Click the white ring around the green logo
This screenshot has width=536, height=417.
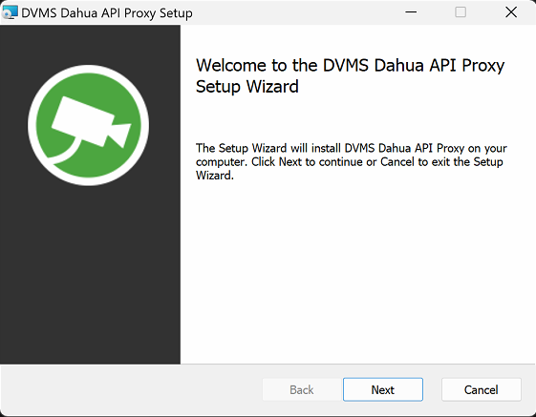(88, 69)
